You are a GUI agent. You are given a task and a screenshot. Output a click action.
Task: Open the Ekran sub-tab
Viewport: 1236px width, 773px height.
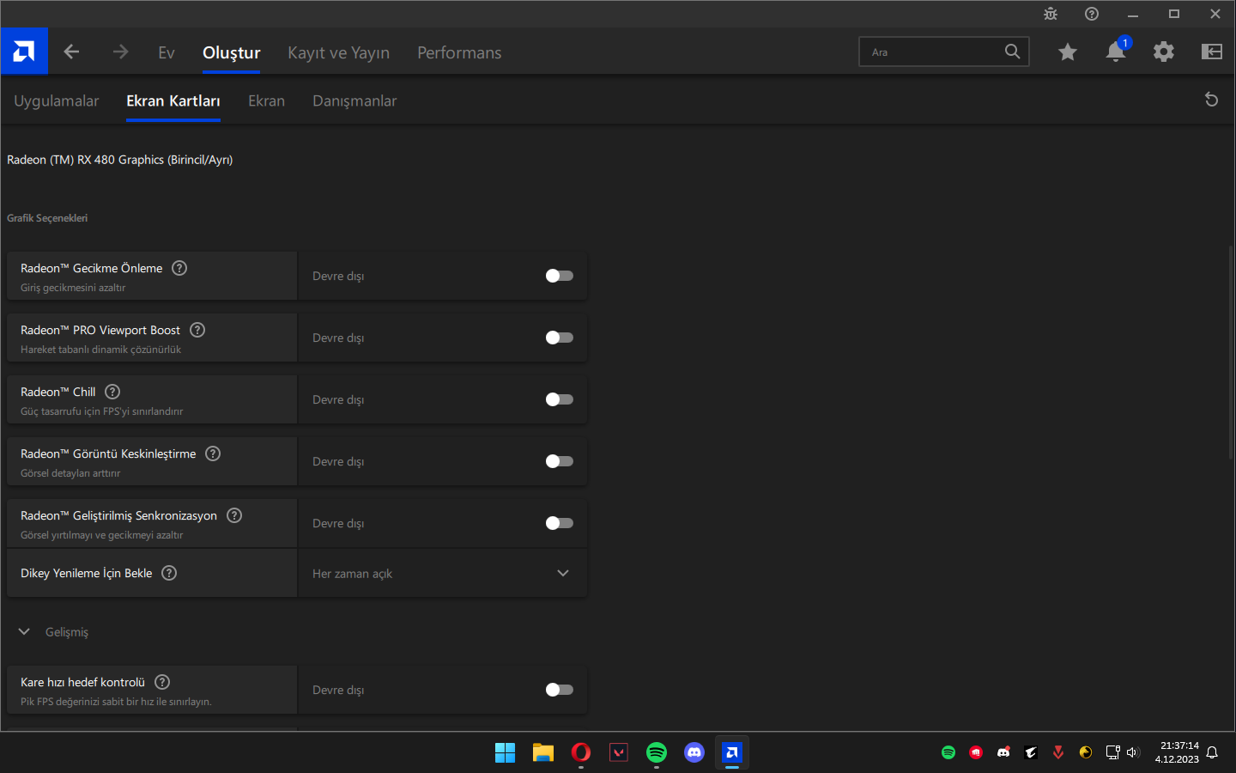point(266,100)
